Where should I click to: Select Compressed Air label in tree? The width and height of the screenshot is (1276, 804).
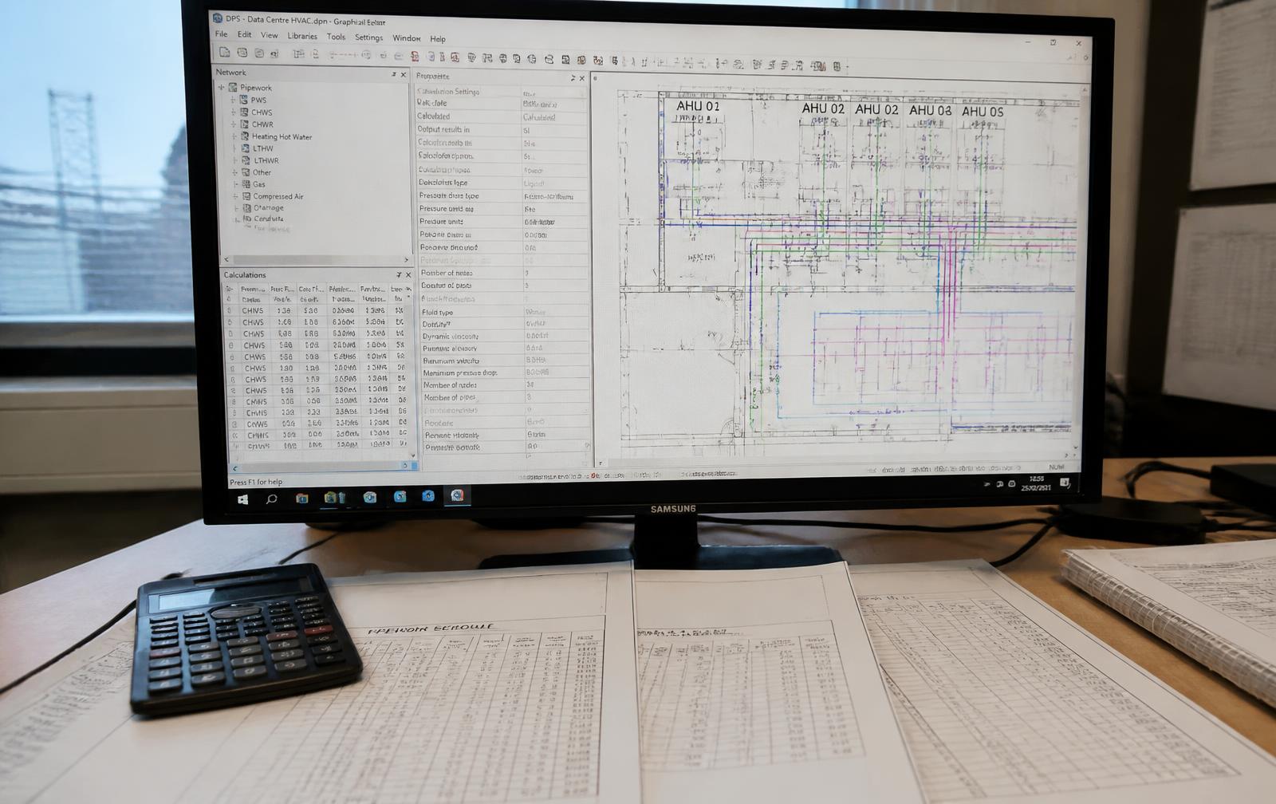tap(278, 196)
